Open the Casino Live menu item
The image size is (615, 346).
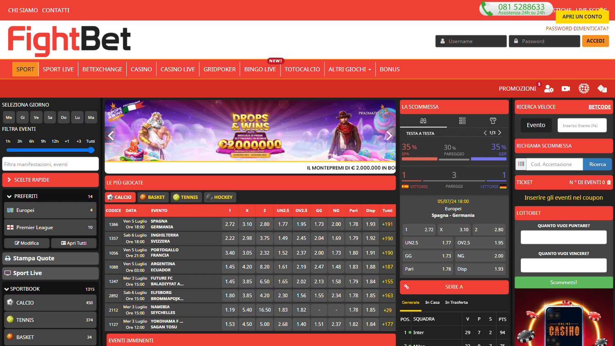[x=178, y=69]
